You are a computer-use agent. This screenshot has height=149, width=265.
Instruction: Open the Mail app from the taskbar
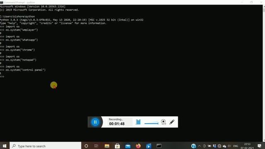click(x=128, y=146)
